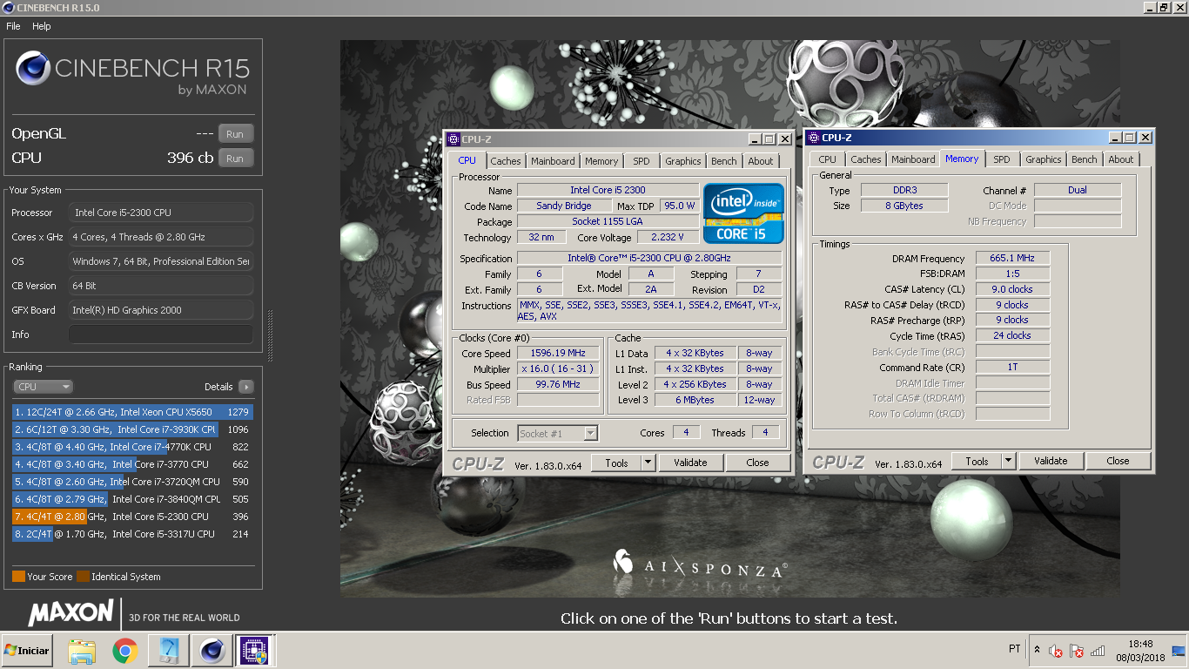Open the Help menu in Cinebench

(42, 26)
